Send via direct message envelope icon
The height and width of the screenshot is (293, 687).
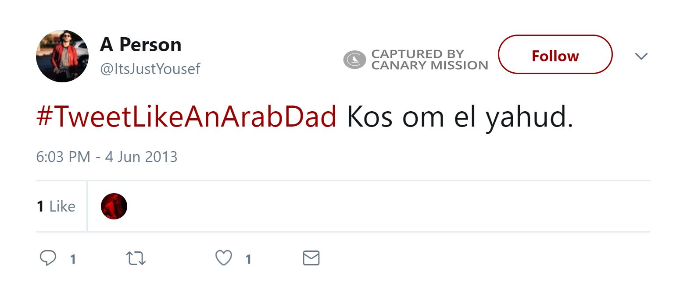point(311,258)
